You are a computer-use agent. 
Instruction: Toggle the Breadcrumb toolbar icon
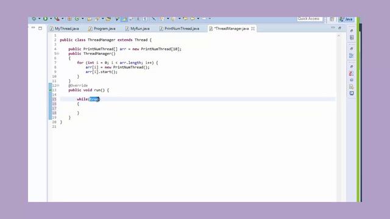tap(117, 19)
